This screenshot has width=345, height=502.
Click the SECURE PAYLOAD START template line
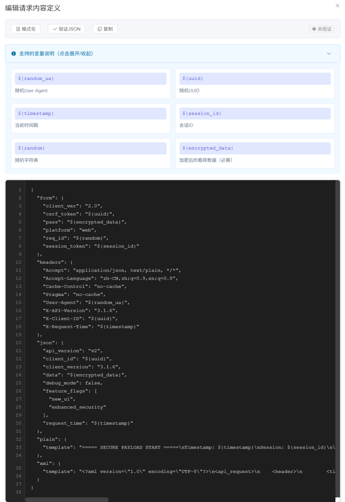click(x=189, y=447)
